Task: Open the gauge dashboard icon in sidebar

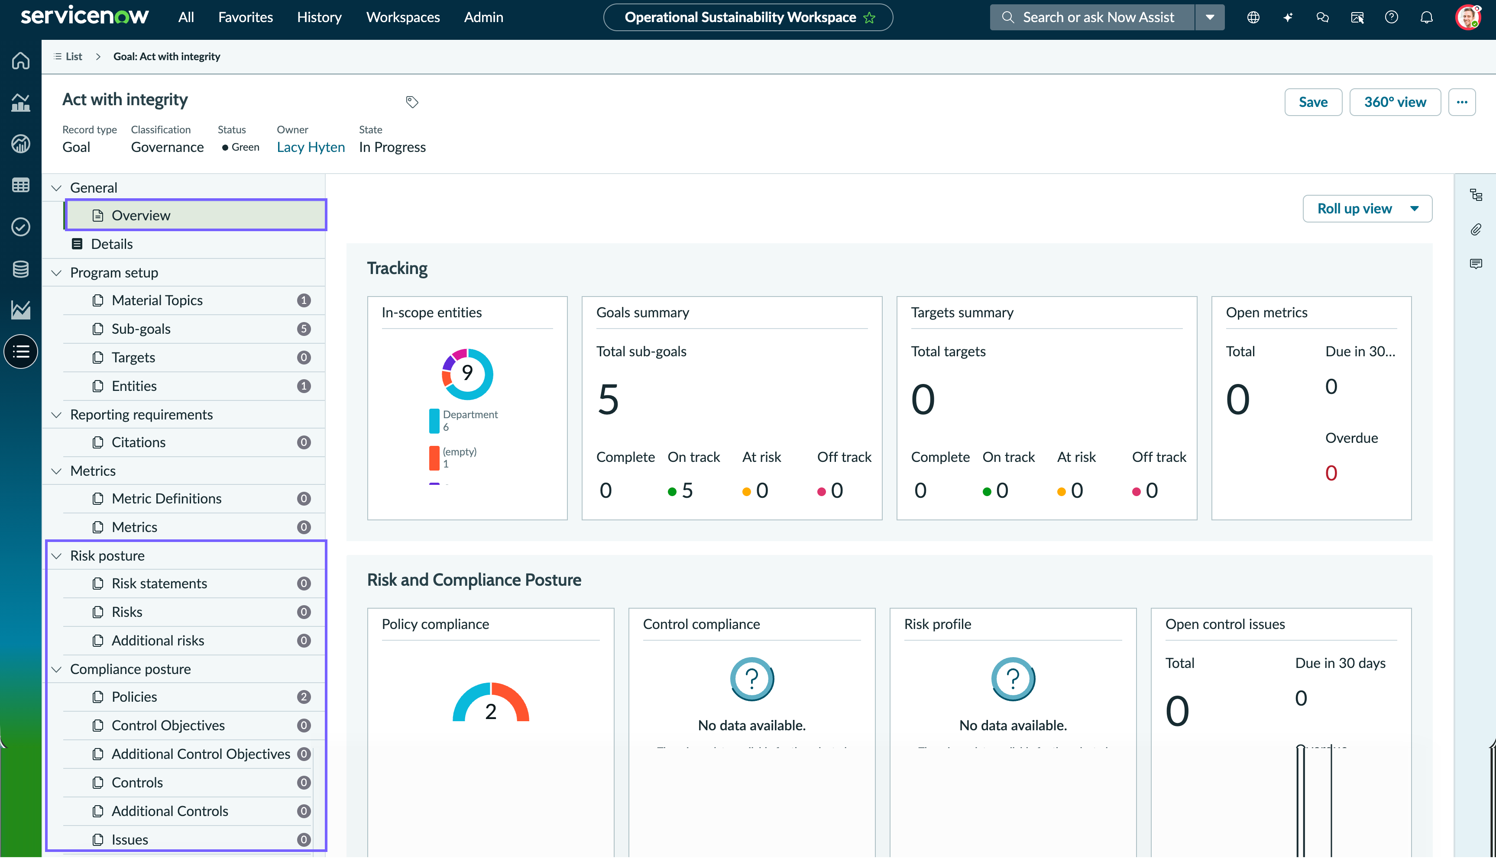Action: 21,144
